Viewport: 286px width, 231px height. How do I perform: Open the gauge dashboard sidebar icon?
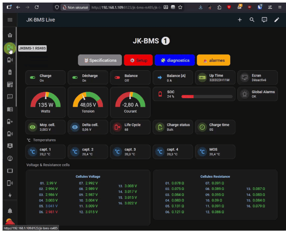[10, 158]
